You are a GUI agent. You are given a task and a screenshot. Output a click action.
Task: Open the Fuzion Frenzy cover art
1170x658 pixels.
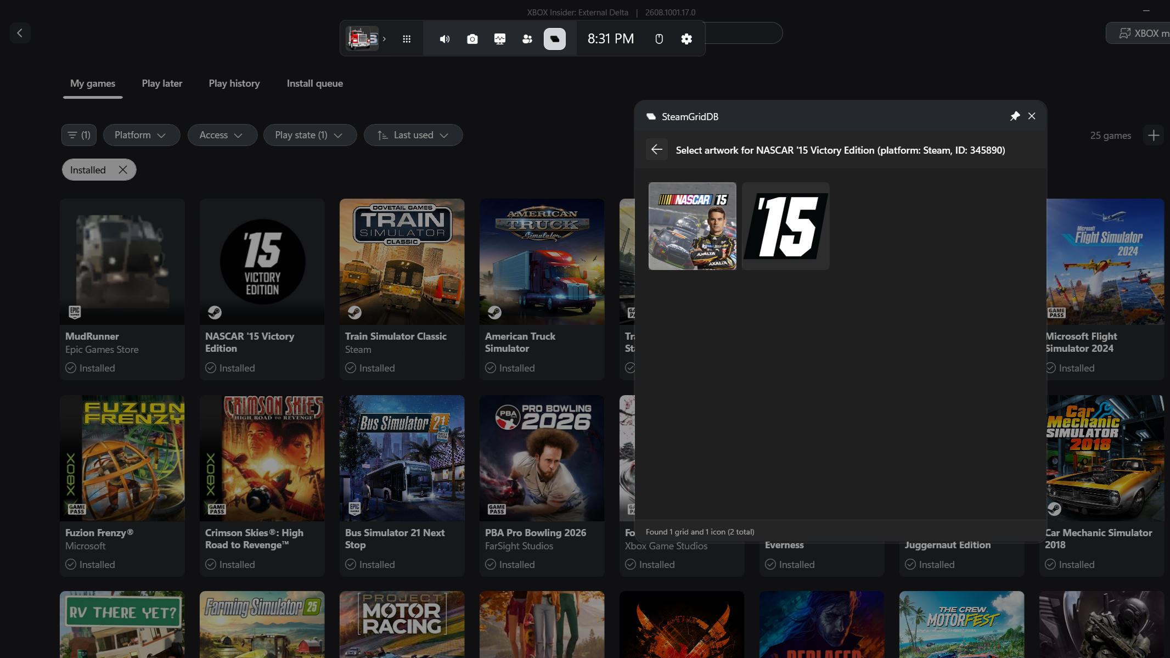pyautogui.click(x=122, y=458)
